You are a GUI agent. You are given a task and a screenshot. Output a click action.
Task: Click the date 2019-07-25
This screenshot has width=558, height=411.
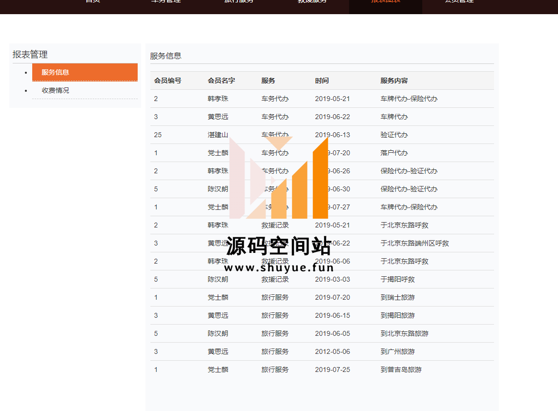(332, 370)
